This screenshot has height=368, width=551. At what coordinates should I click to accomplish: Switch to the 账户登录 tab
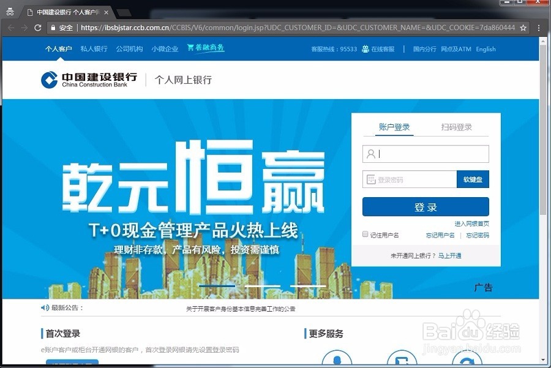coord(394,127)
